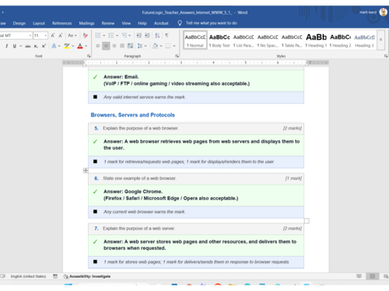Click the proofing icon in status bar
The width and height of the screenshot is (389, 291).
3,276
